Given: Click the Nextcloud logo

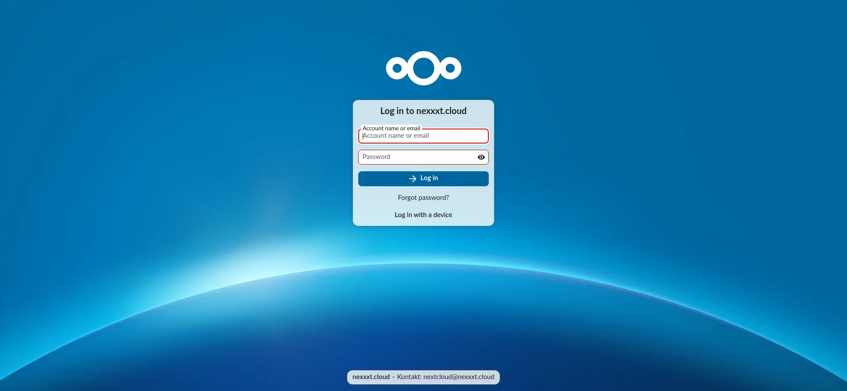Looking at the screenshot, I should (423, 68).
